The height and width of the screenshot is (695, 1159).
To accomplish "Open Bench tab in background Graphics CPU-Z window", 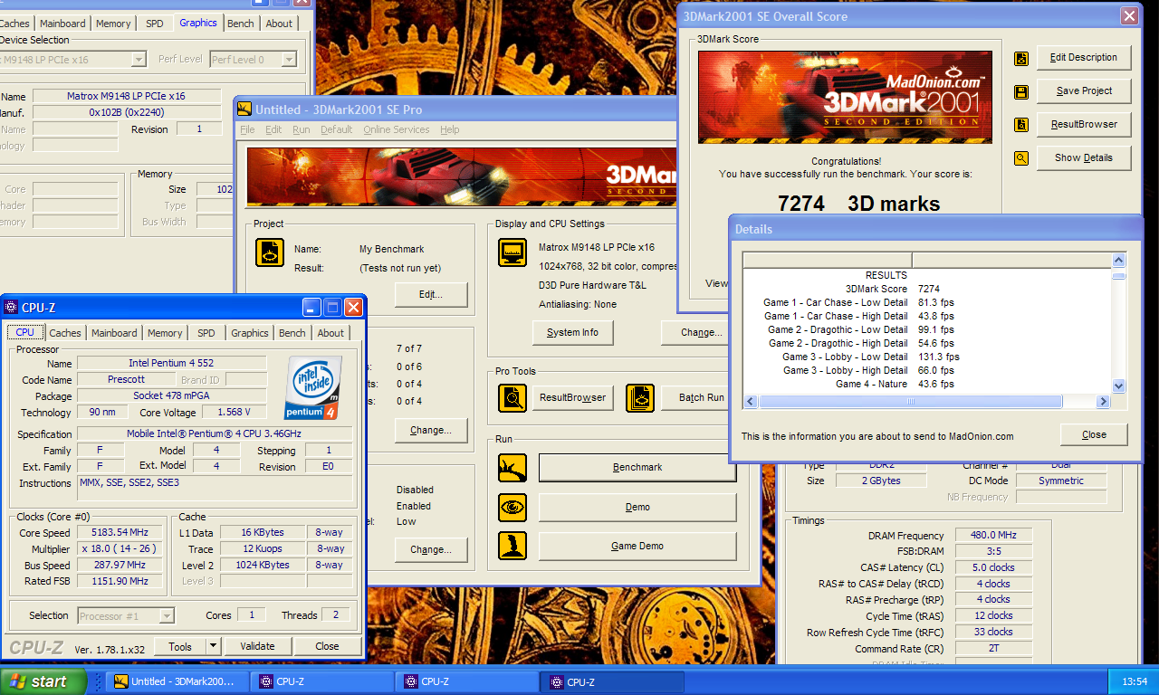I will pos(241,24).
